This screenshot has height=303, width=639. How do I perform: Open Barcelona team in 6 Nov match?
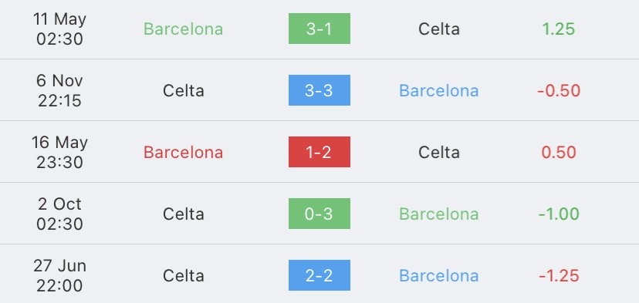439,90
